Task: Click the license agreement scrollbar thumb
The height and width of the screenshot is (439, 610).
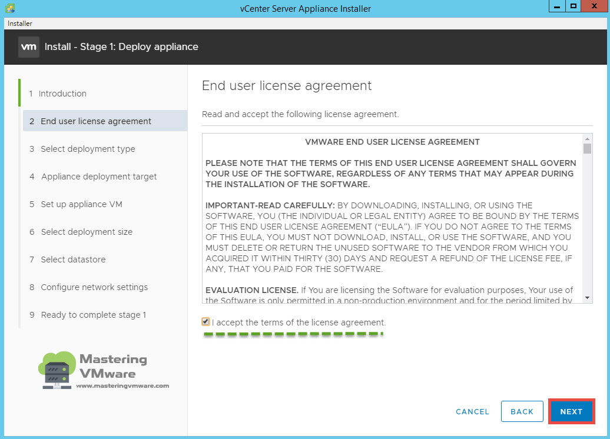Action: coord(587,148)
